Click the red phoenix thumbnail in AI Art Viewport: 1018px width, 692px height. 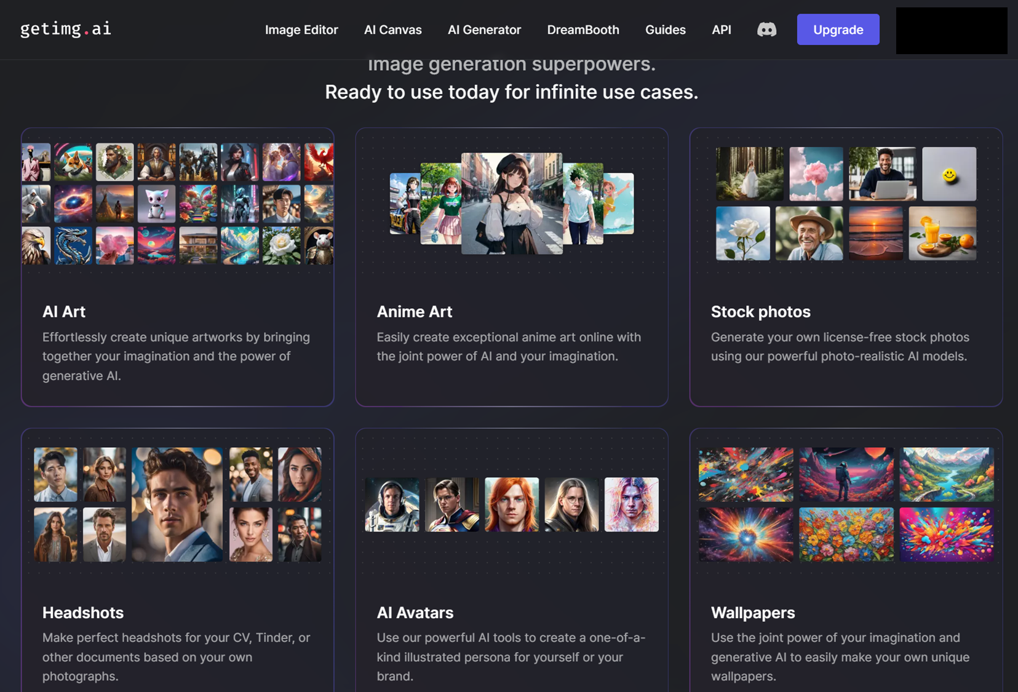click(319, 162)
